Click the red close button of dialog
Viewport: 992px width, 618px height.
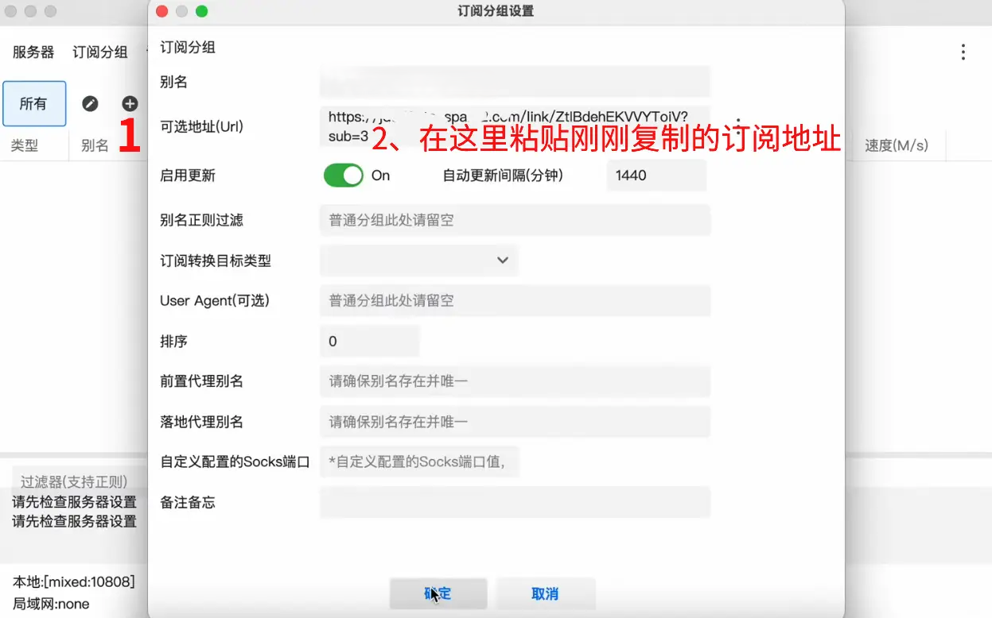tap(161, 11)
